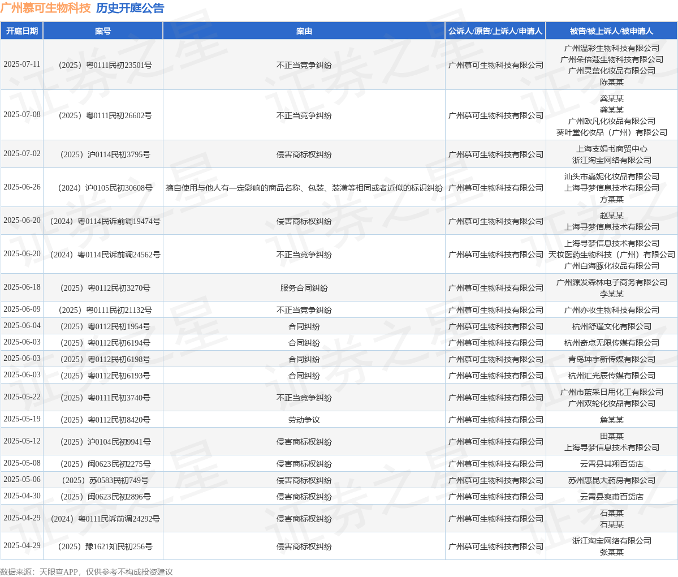The width and height of the screenshot is (678, 577).
Task: Click the date 2025-05-08
Action: [x=22, y=463]
